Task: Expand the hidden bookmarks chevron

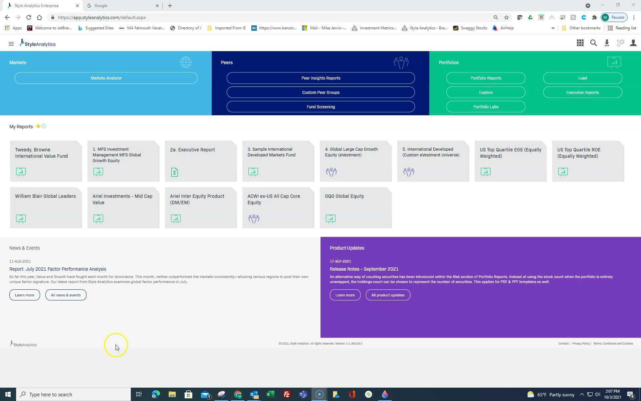Action: 553,28
